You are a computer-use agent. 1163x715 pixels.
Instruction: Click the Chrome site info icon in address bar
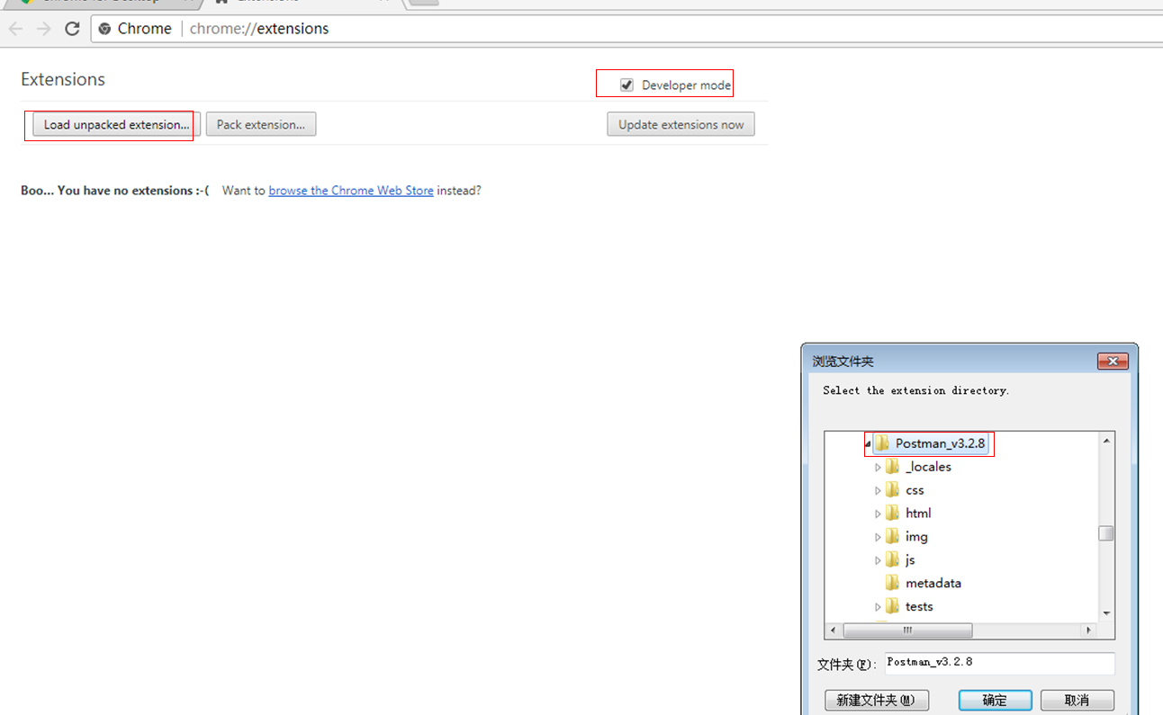pos(104,29)
